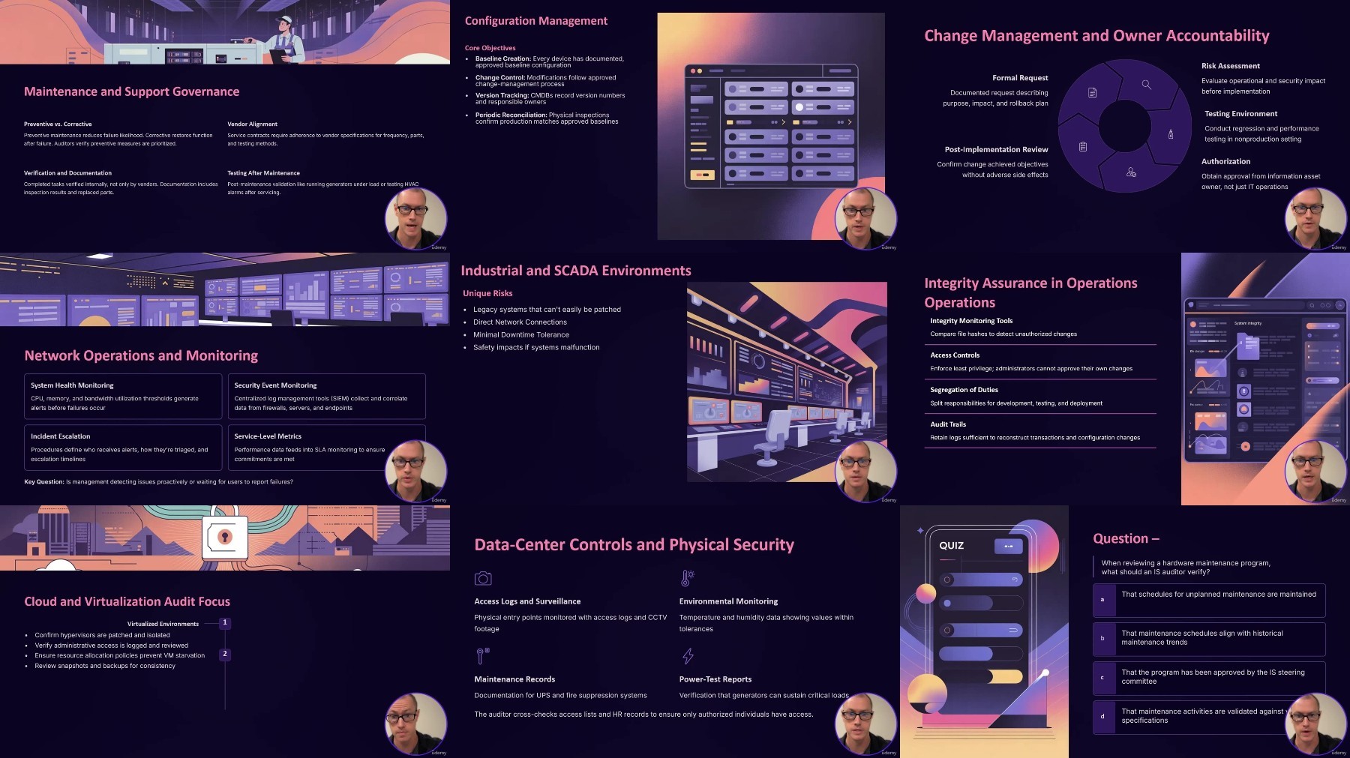1350x758 pixels.
Task: Select quiz answer d about validation against specifications
Action: point(1209,717)
